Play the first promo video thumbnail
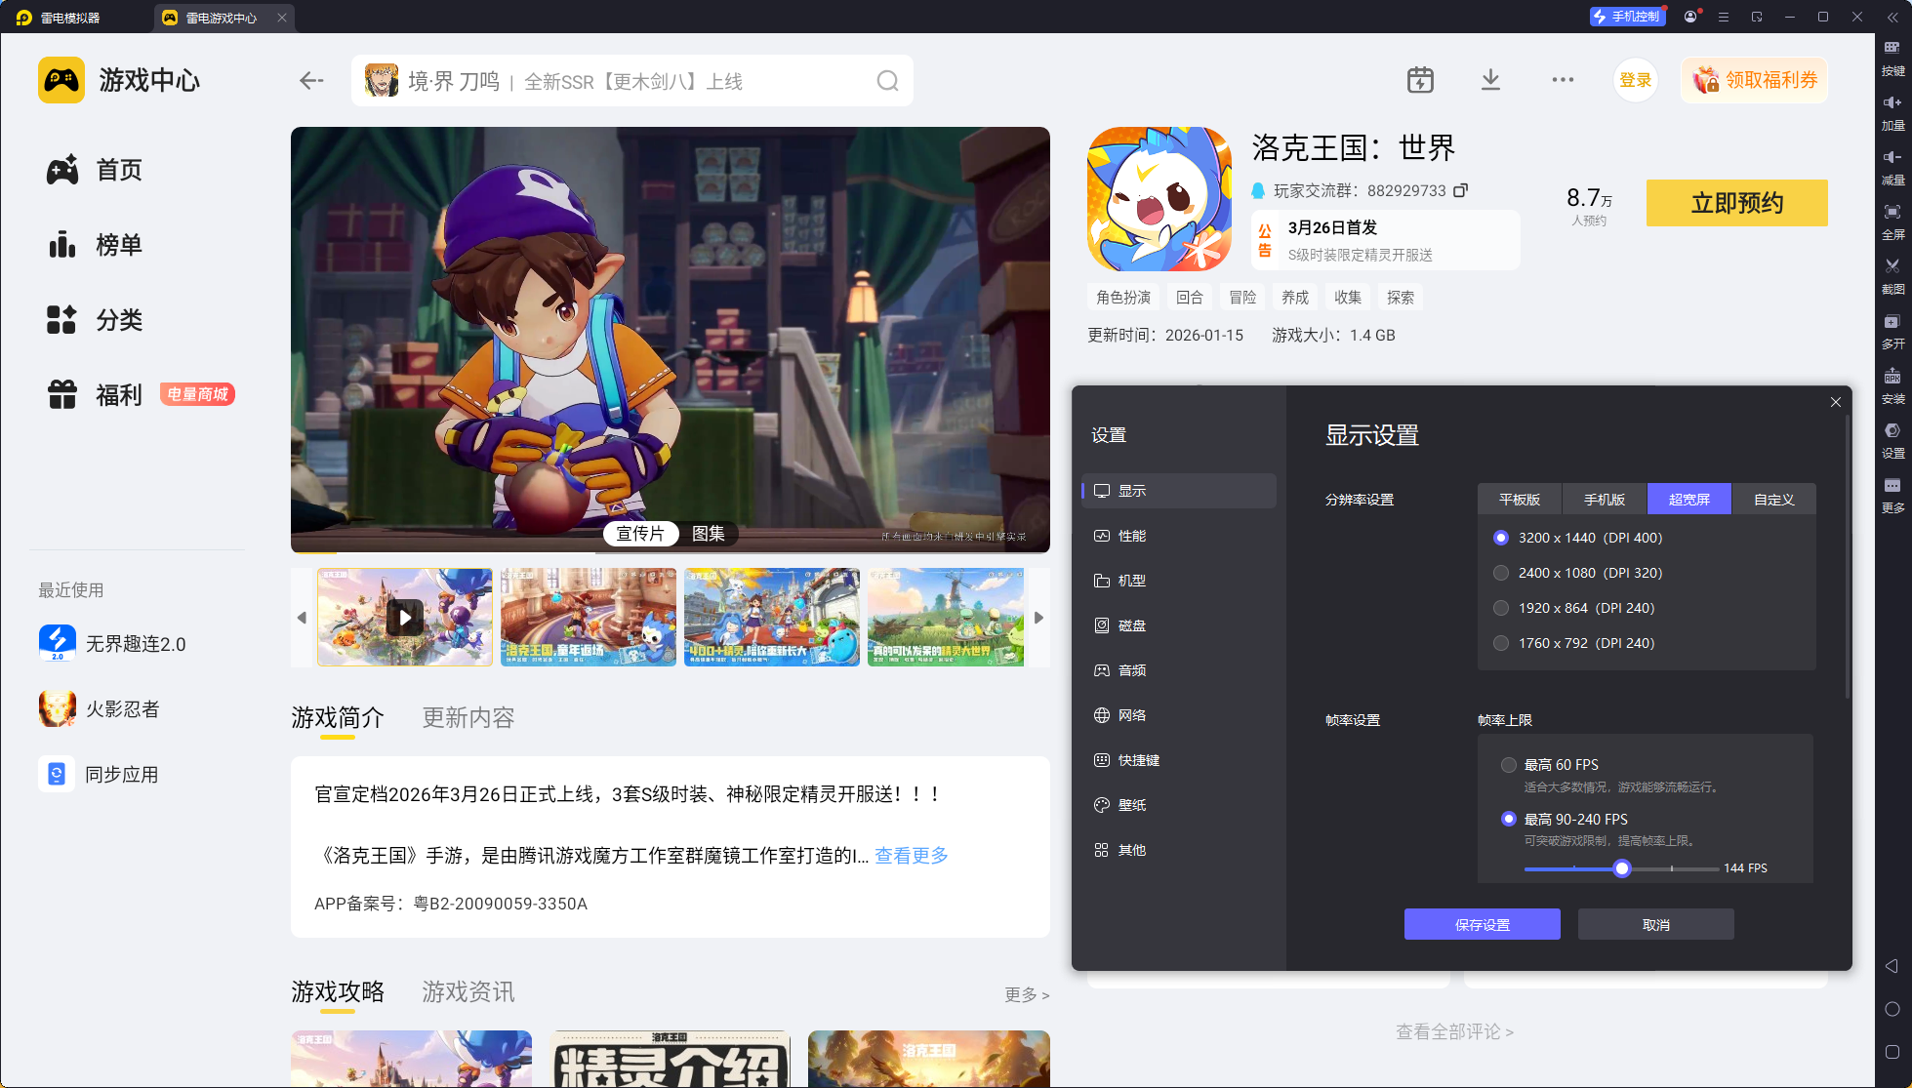The image size is (1912, 1088). click(405, 618)
